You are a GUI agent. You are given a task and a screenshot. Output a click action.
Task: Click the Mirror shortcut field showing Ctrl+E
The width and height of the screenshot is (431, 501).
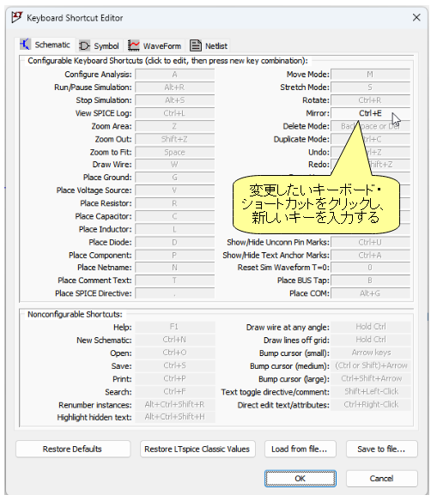370,113
